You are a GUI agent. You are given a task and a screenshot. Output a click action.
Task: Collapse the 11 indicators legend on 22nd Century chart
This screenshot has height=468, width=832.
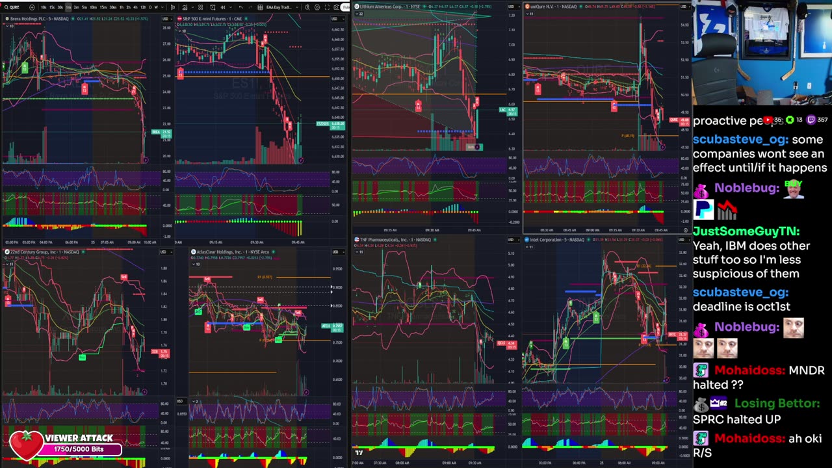[x=8, y=264]
